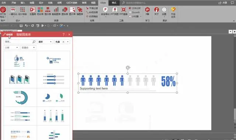Open the 智能图表 smart chart library
The height and width of the screenshot is (140, 236).
[56, 11]
